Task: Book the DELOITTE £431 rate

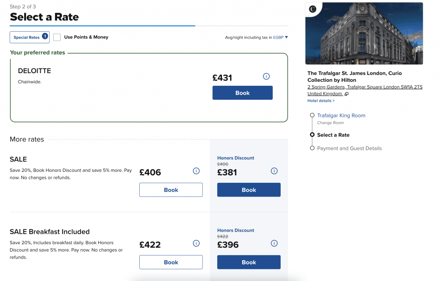Action: pyautogui.click(x=242, y=93)
